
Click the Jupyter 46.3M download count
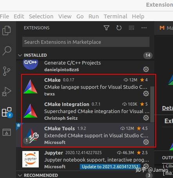point(126,153)
